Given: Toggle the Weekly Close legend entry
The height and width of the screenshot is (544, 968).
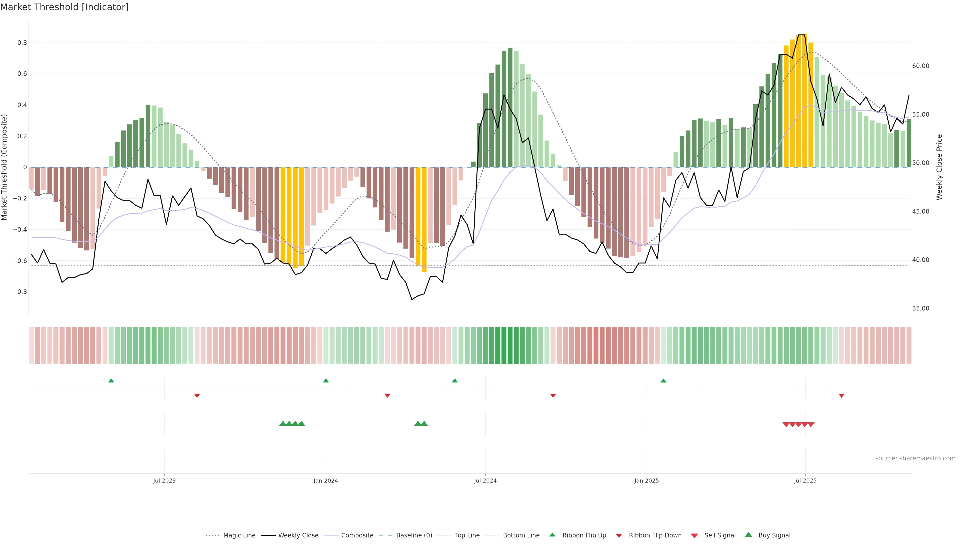Looking at the screenshot, I should coord(298,535).
